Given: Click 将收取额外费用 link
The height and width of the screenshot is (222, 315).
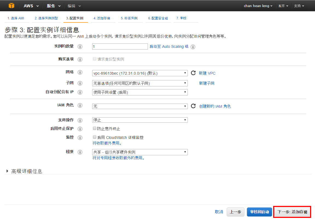Looking at the screenshot, I should click(107, 143).
